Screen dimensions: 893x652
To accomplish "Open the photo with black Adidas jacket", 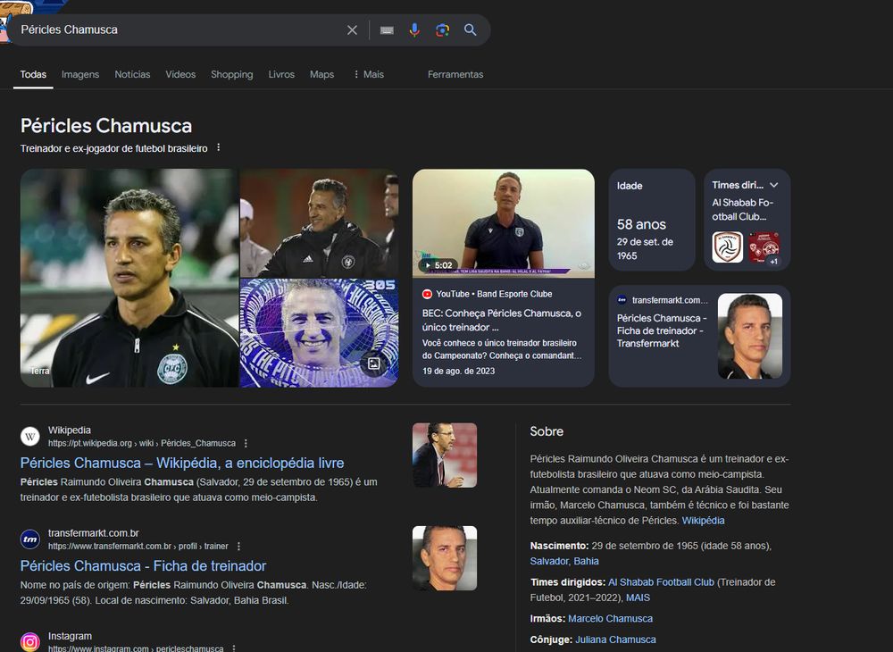I will 319,222.
